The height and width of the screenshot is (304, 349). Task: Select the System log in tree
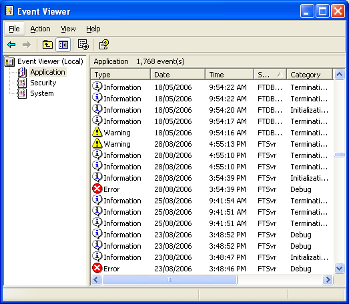[x=42, y=93]
